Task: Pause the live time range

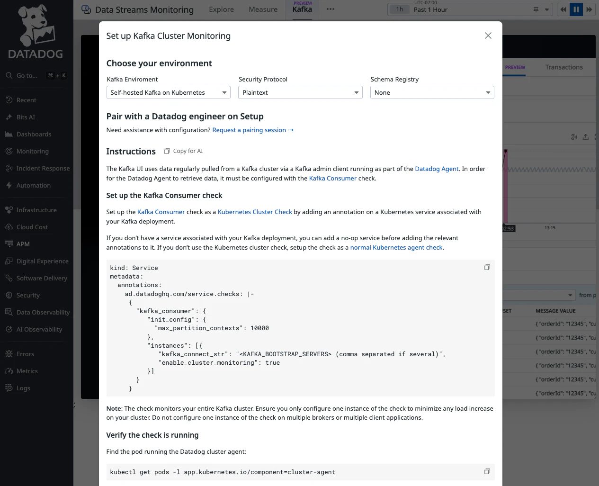Action: click(576, 9)
